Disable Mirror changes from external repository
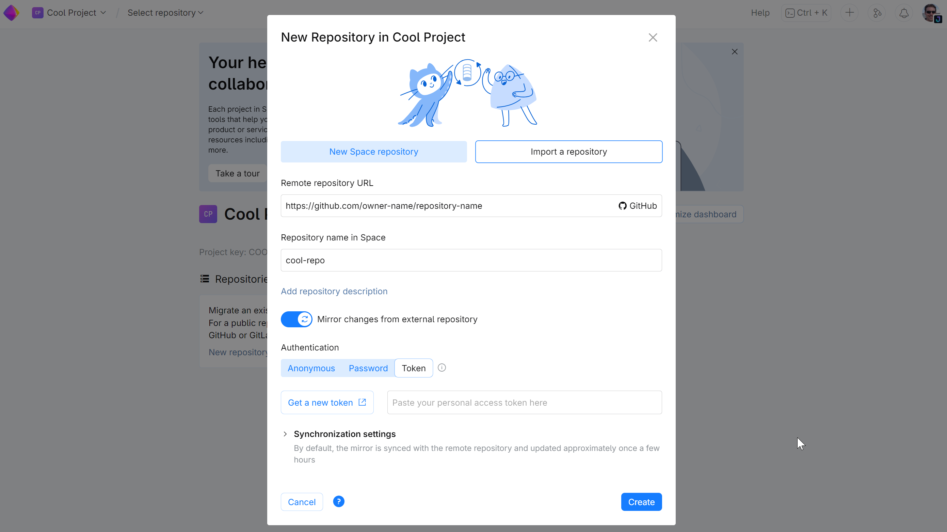The width and height of the screenshot is (947, 532). tap(296, 319)
